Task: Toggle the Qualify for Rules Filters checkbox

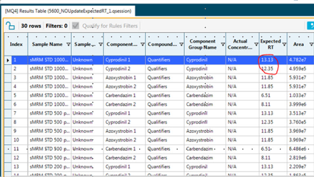Action: 75,26
